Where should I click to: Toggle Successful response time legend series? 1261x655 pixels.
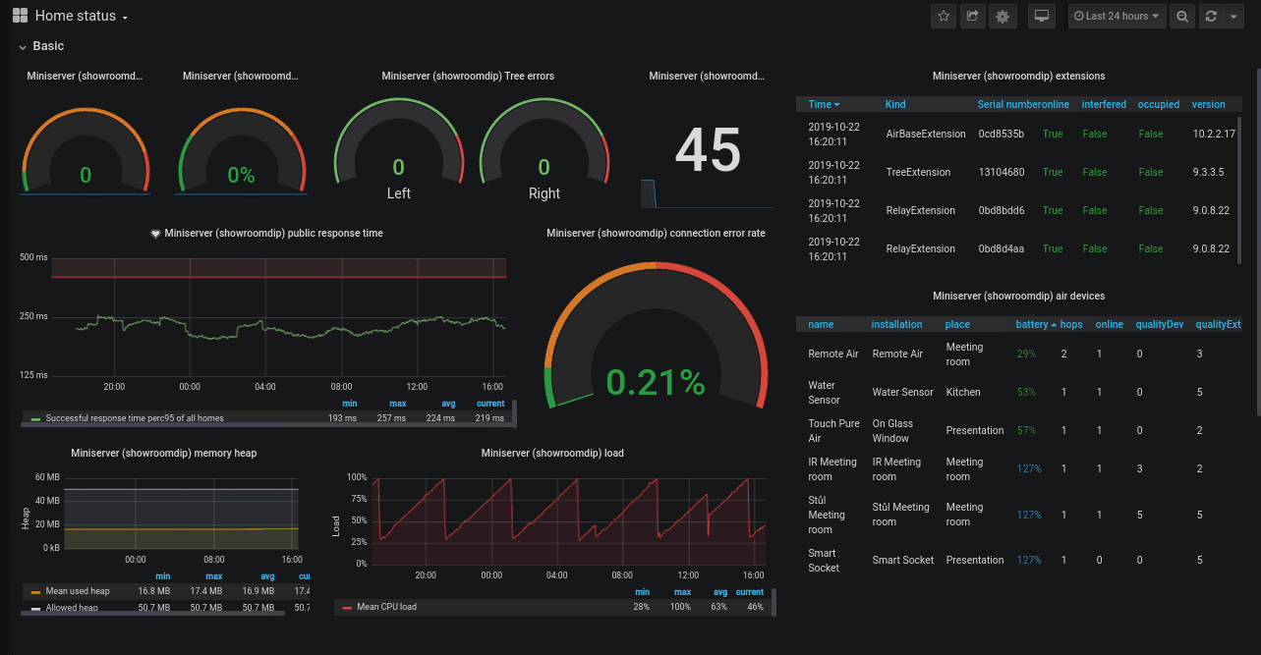point(128,418)
